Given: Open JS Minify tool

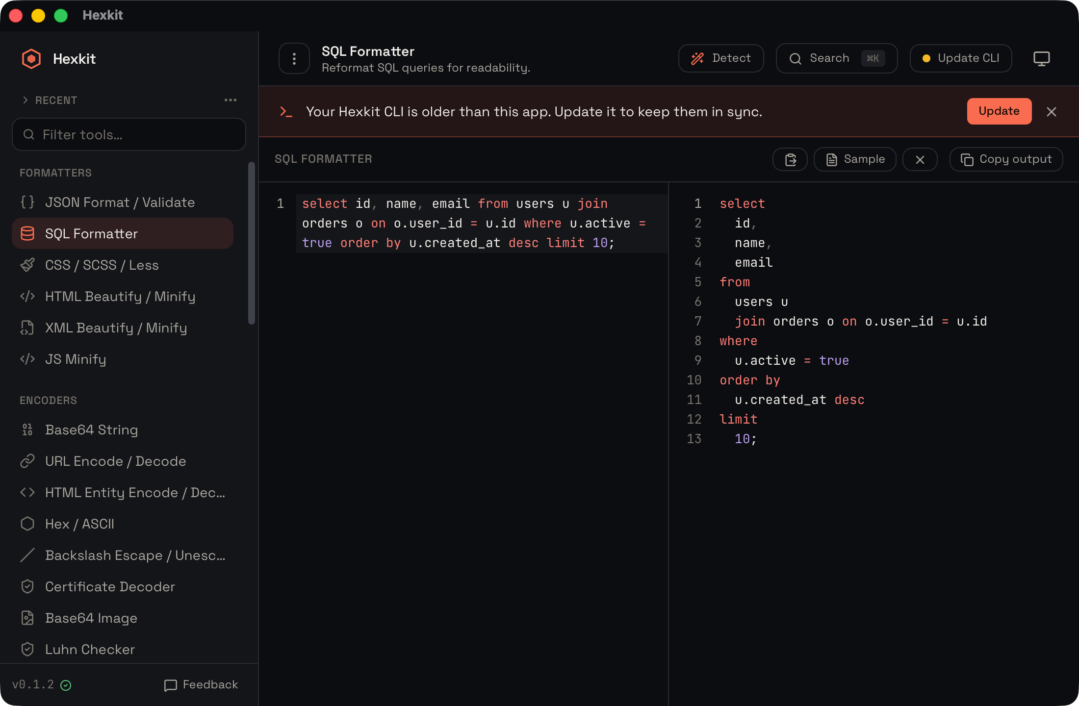Looking at the screenshot, I should coord(123,359).
